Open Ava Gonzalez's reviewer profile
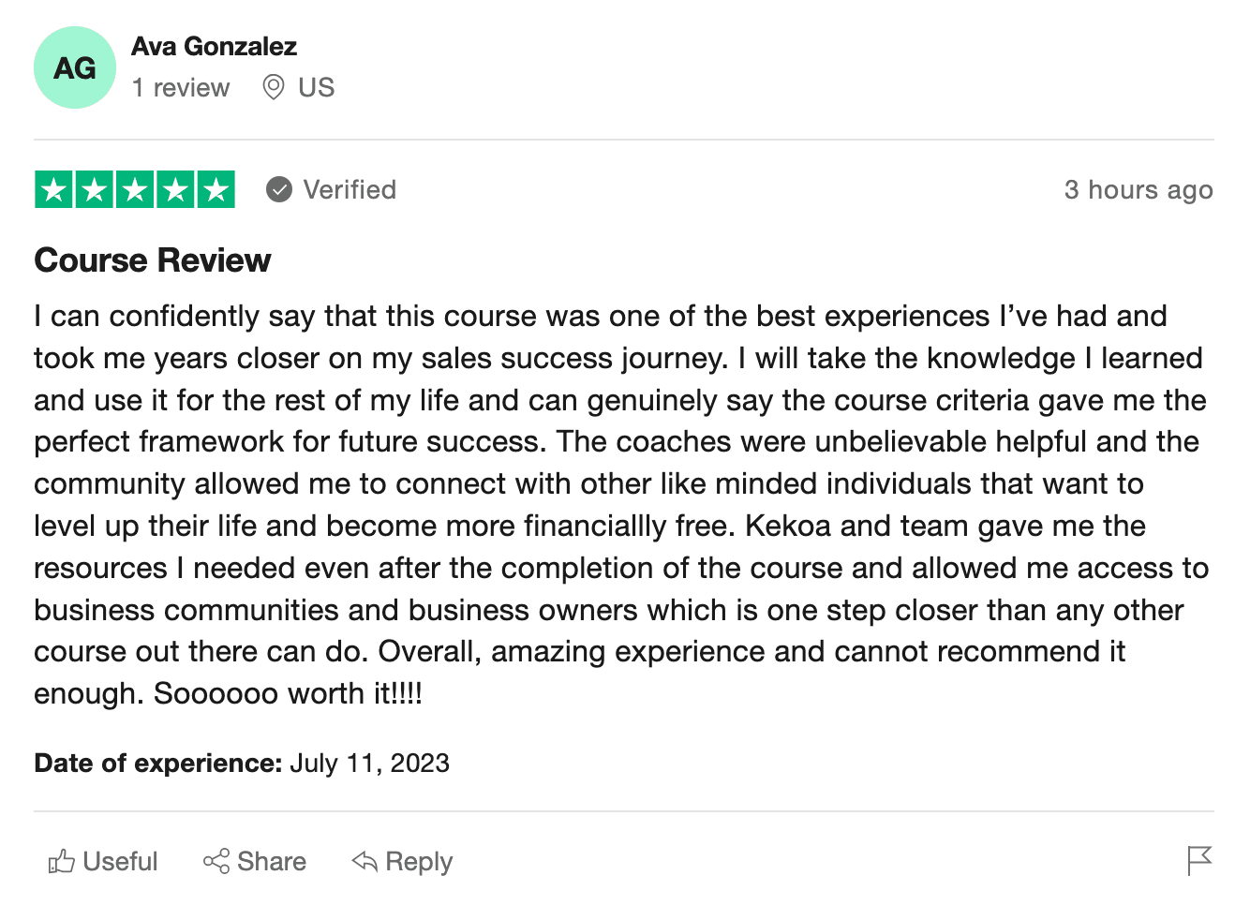Screen dimensions: 1250x905 coord(214,46)
